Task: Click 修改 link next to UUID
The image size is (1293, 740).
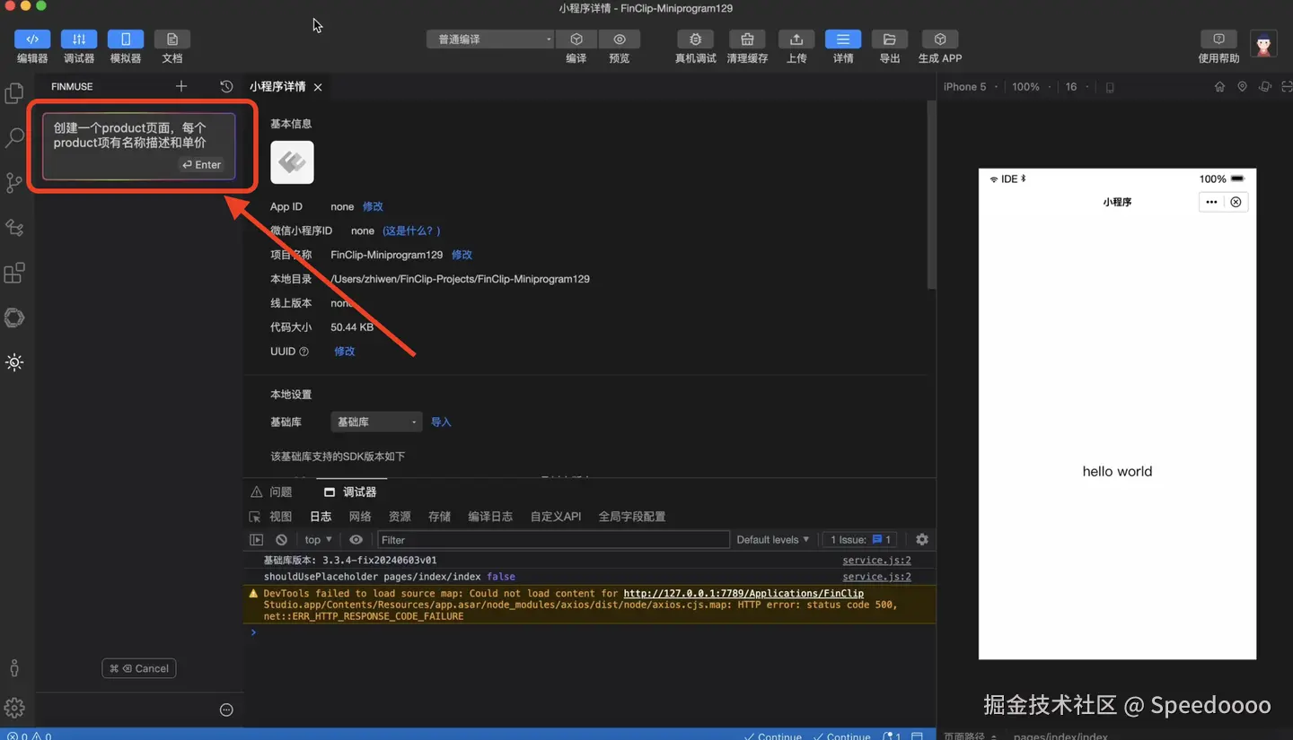Action: (345, 351)
